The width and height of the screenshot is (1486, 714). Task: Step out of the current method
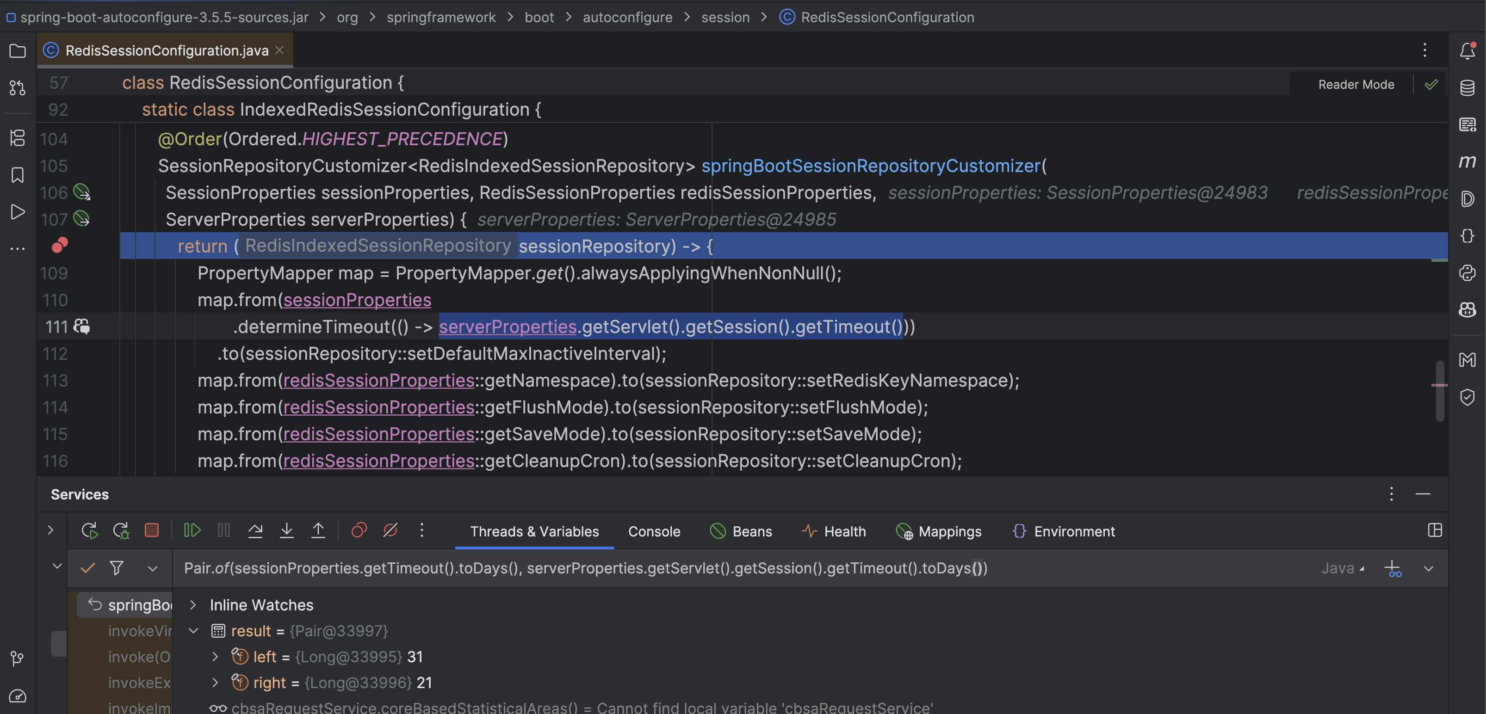coord(318,530)
